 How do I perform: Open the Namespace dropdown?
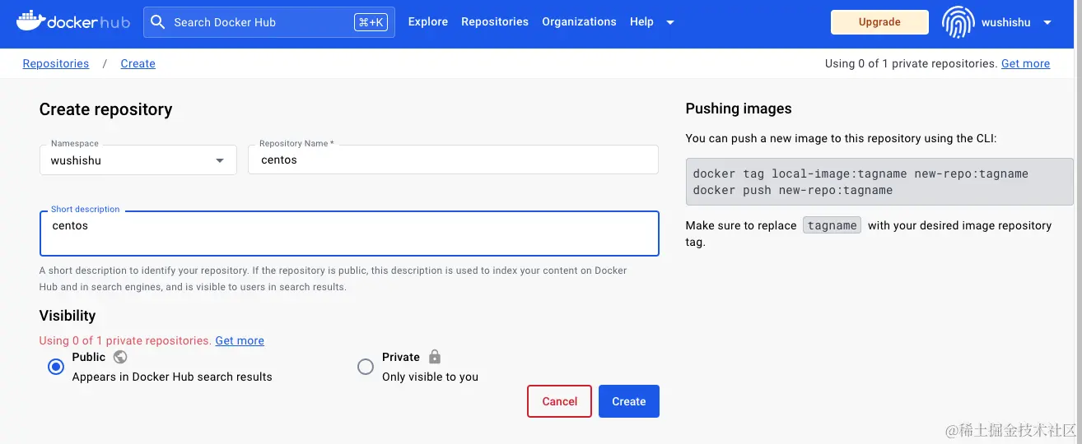tap(138, 160)
